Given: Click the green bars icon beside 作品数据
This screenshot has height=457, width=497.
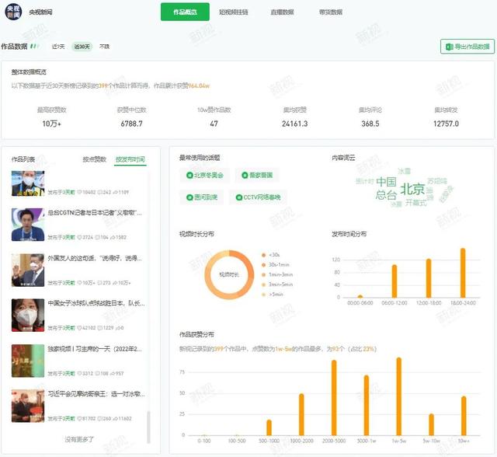Looking at the screenshot, I should coord(34,47).
